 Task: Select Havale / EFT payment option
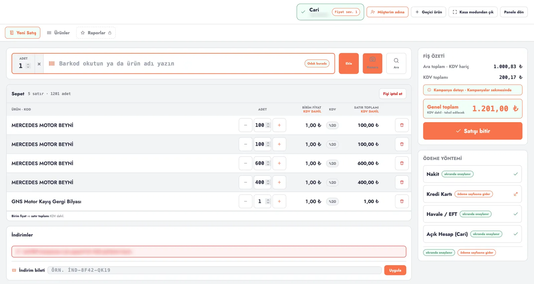tap(472, 214)
